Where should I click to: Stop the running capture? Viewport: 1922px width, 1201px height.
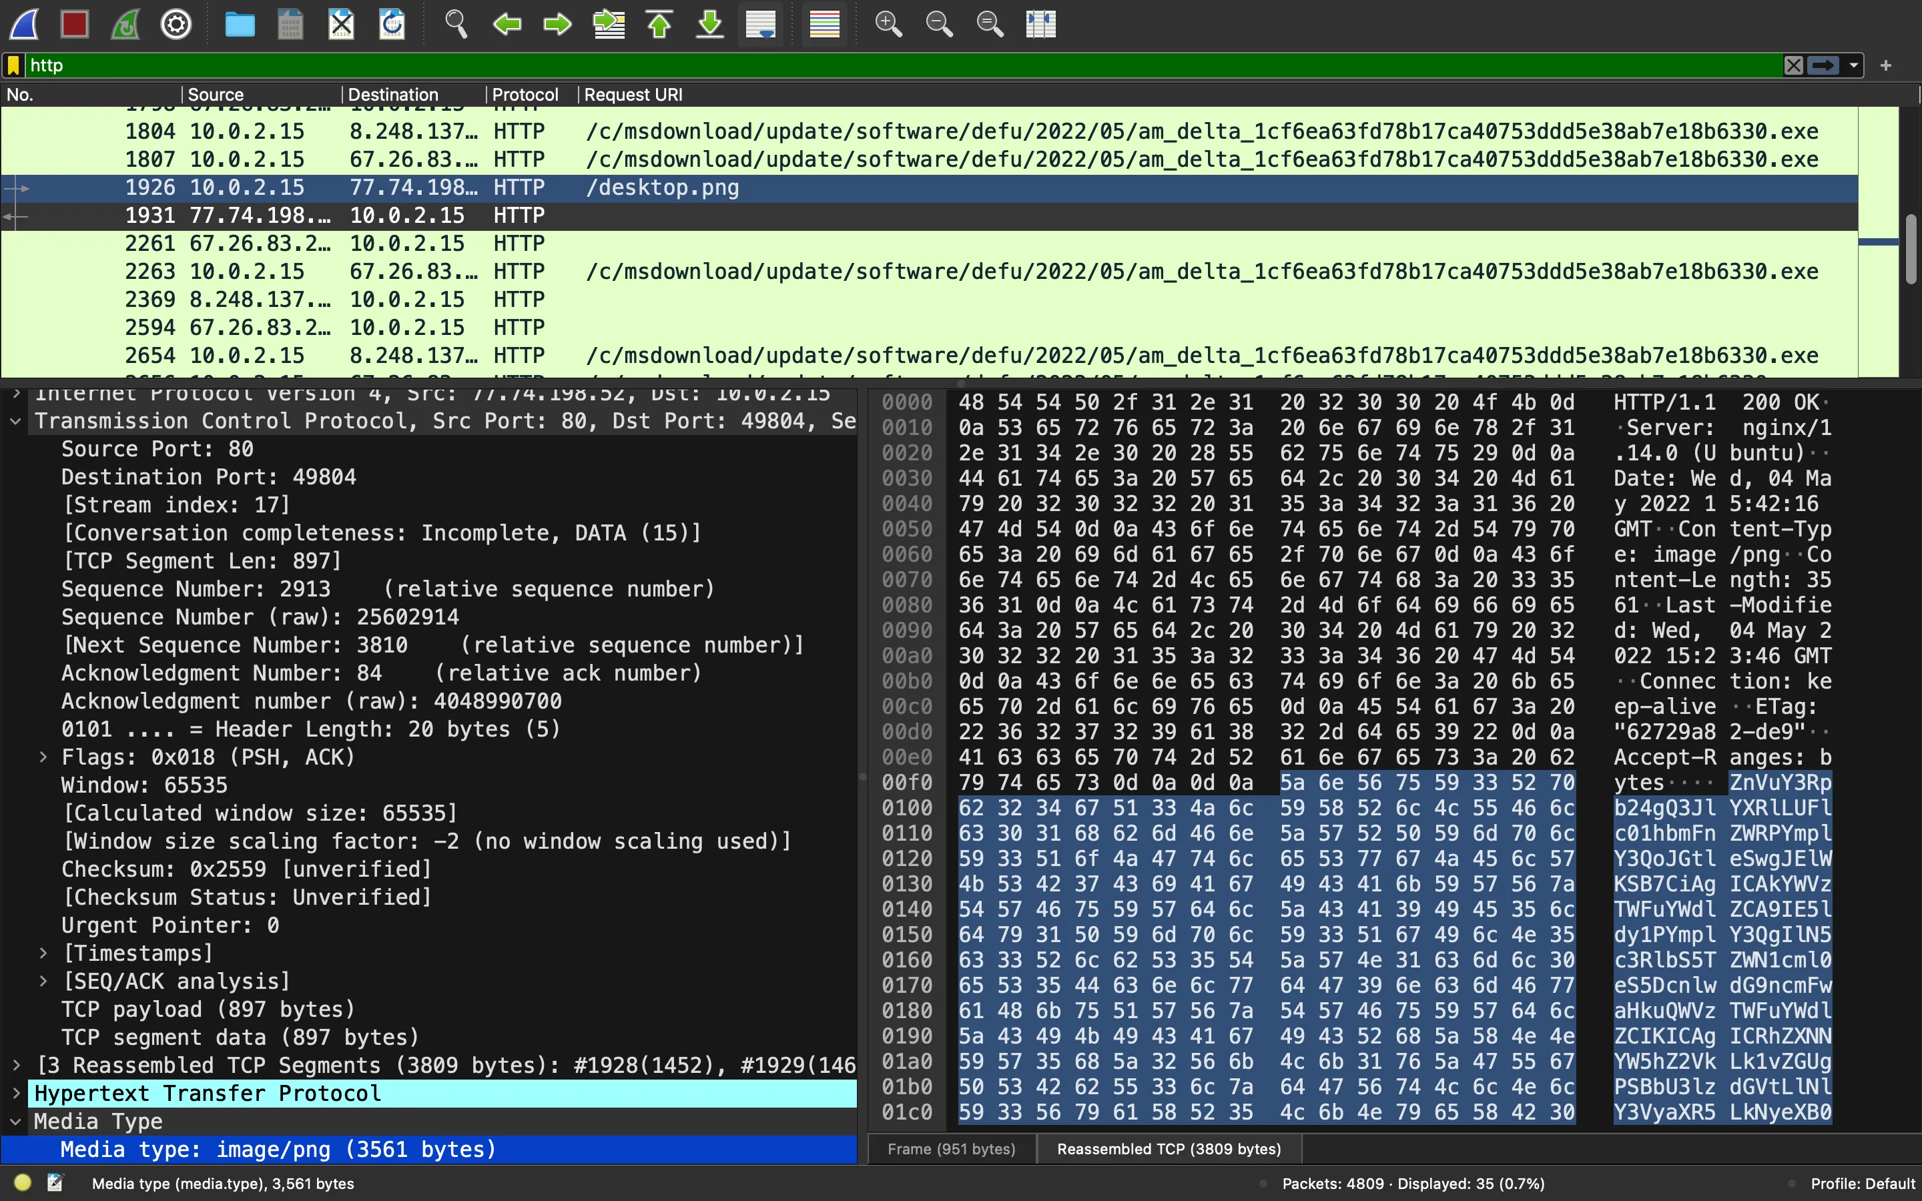[x=75, y=24]
